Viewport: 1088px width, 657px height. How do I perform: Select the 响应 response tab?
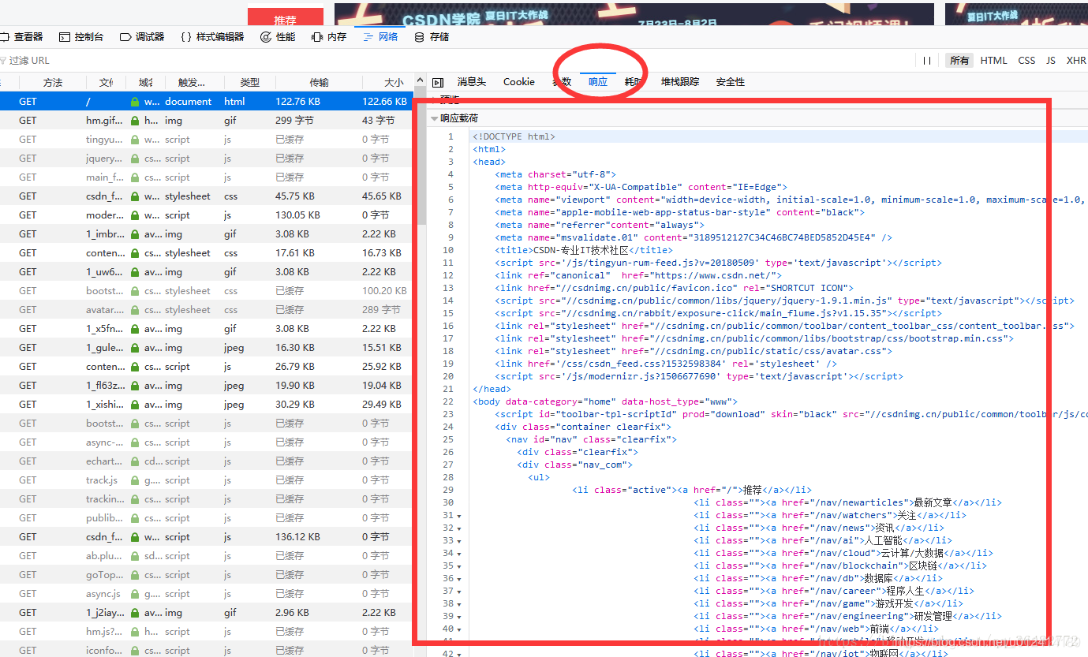click(598, 82)
